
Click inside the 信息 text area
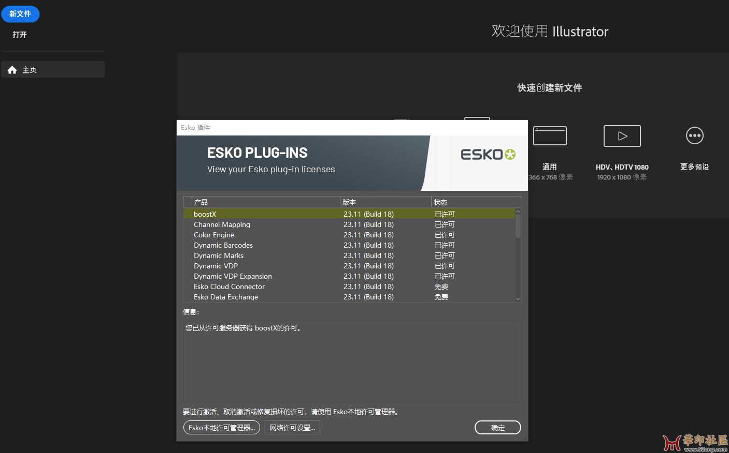[x=352, y=362]
